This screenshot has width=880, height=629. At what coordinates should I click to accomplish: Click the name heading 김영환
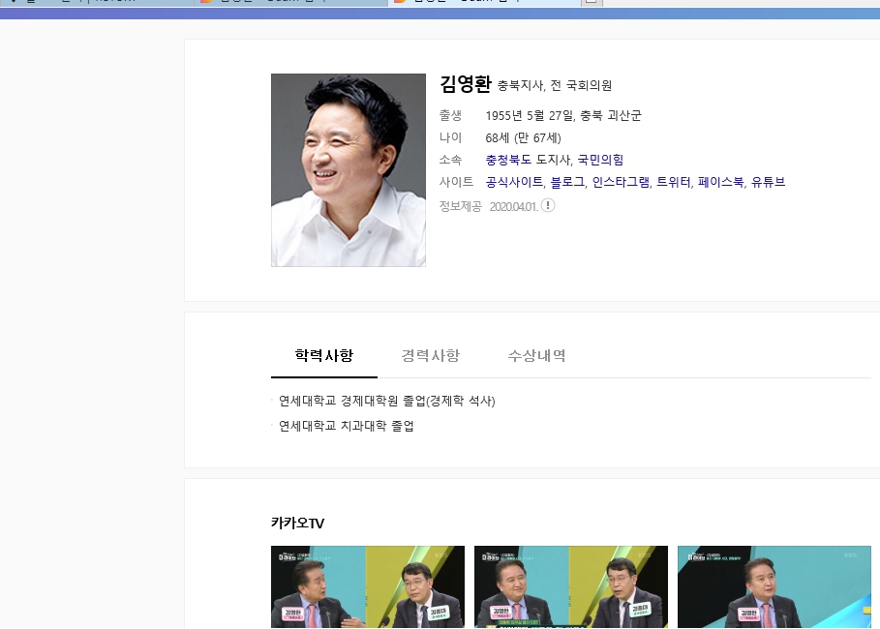pyautogui.click(x=466, y=84)
